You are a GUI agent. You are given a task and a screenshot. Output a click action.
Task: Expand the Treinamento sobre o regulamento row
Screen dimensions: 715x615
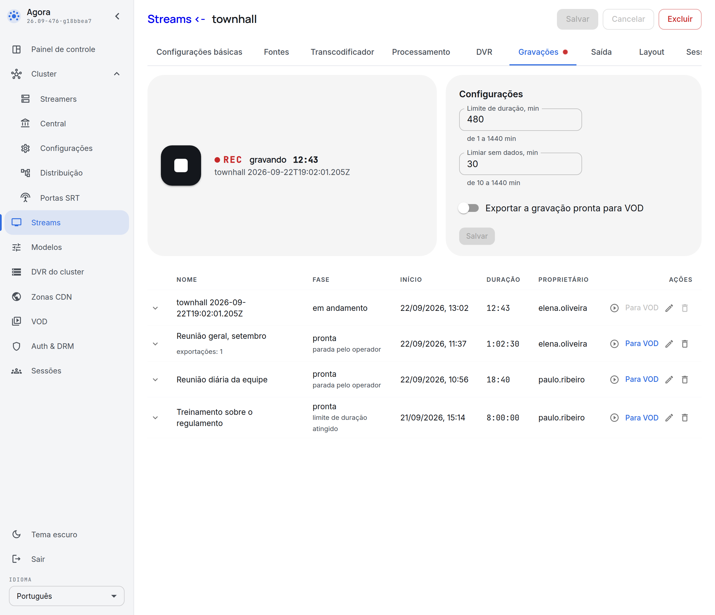(x=155, y=418)
